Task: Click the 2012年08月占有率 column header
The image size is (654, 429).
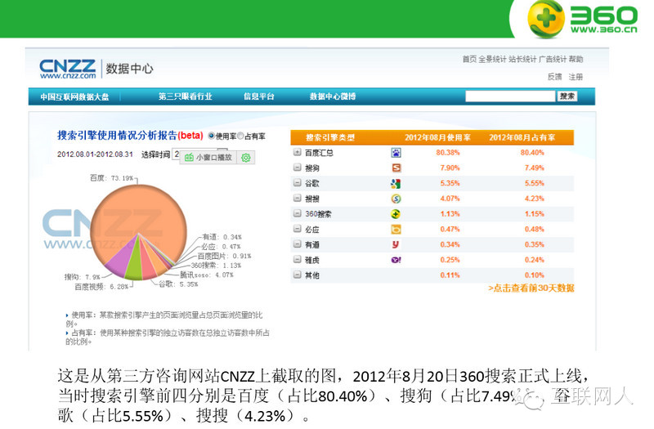Action: [522, 137]
